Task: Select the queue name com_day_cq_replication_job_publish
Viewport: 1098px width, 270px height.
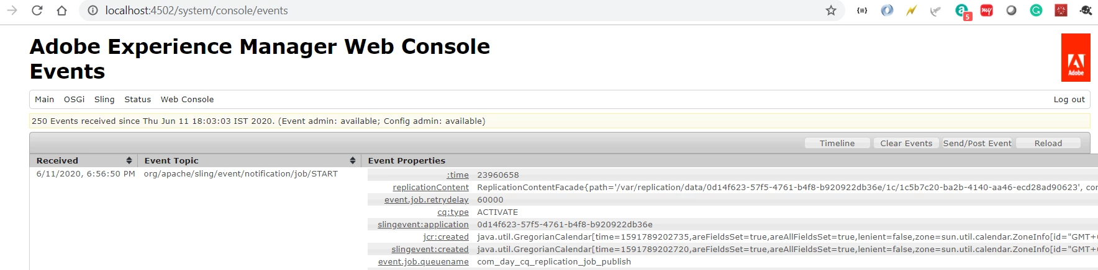Action: click(554, 262)
